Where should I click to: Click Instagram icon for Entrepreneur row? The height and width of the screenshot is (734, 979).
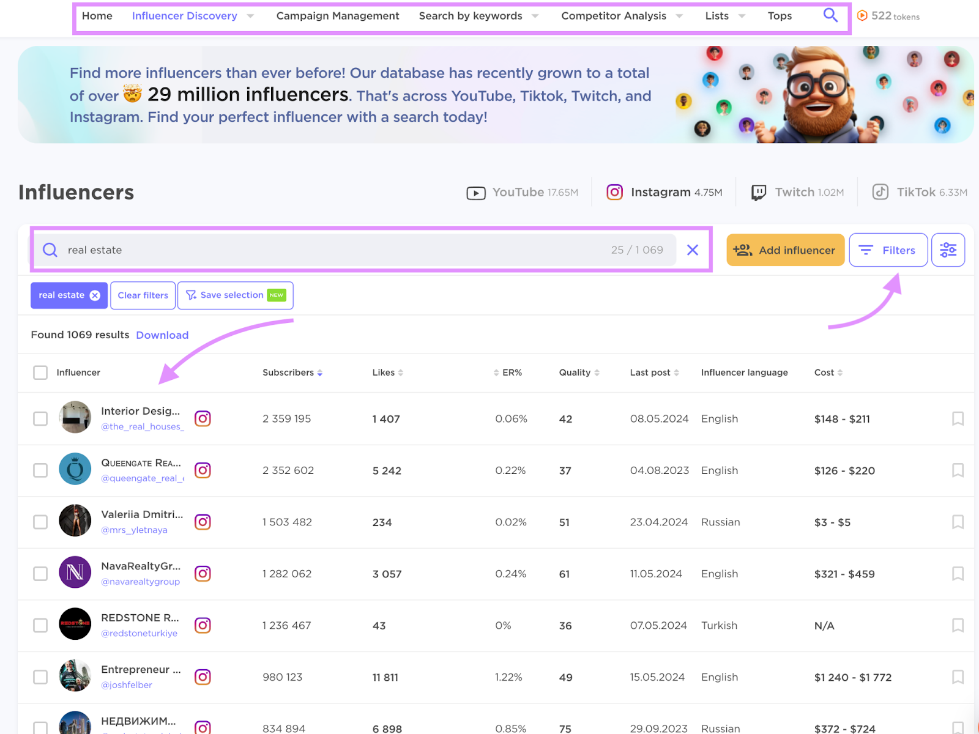point(203,677)
